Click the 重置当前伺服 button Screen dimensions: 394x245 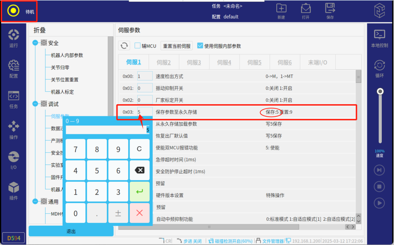(177, 46)
